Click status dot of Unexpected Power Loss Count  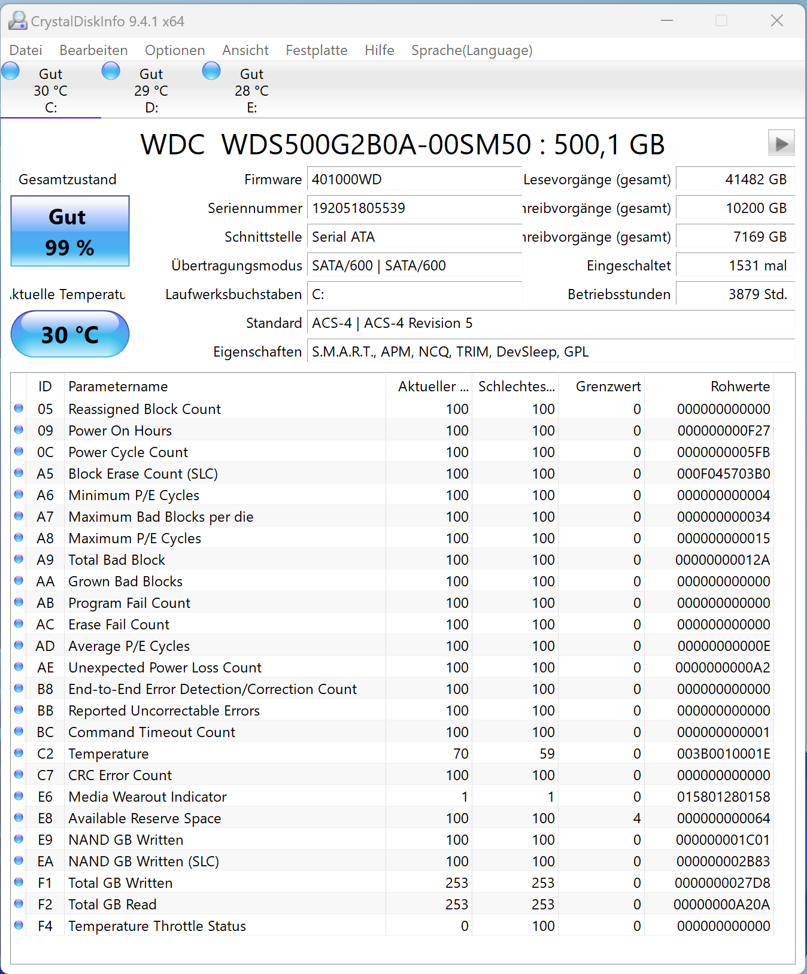19,666
